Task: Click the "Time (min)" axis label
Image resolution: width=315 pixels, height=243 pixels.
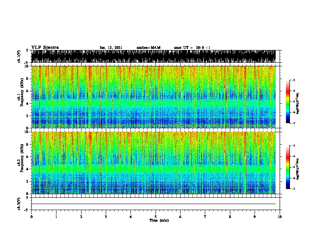Action: pyautogui.click(x=159, y=220)
